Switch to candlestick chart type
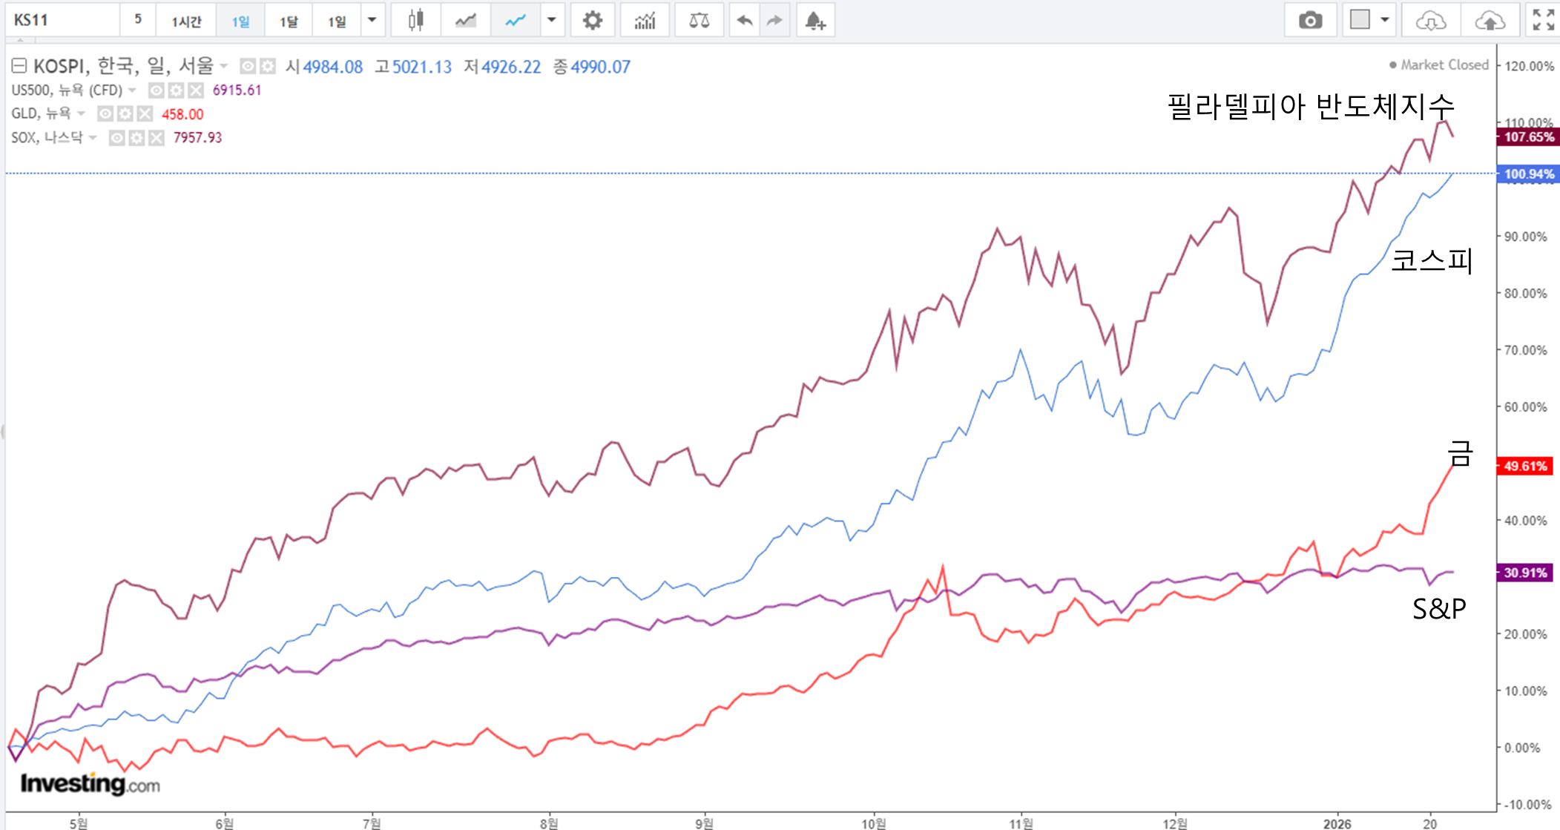Image resolution: width=1560 pixels, height=830 pixels. (416, 21)
